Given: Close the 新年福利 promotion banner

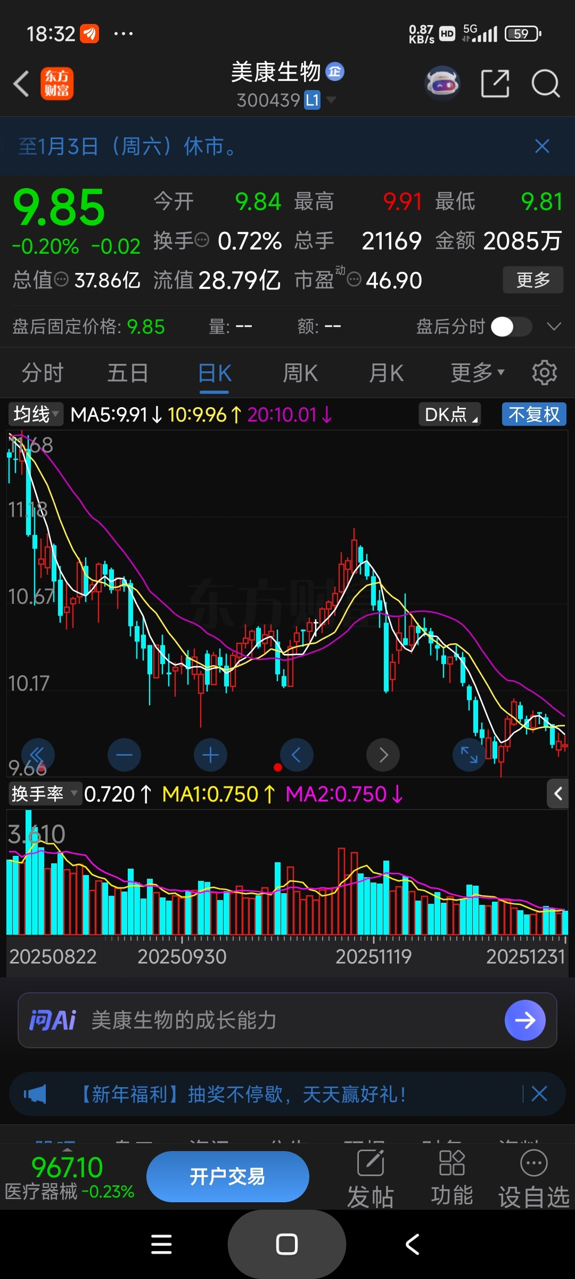Looking at the screenshot, I should click(x=539, y=1094).
